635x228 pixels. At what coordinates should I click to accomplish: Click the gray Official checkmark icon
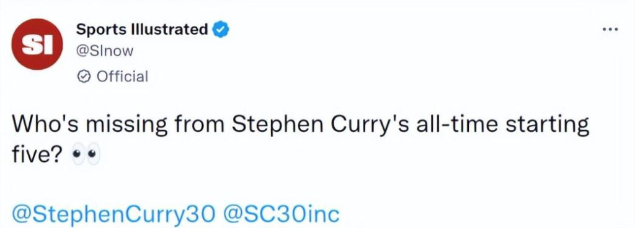(x=84, y=76)
